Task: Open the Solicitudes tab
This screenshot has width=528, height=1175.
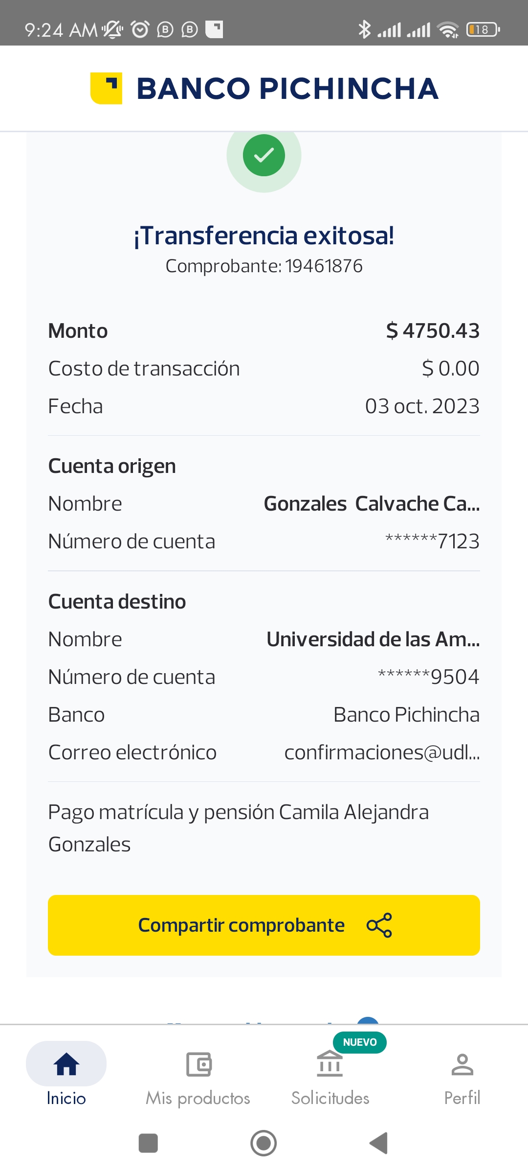Action: (330, 1074)
